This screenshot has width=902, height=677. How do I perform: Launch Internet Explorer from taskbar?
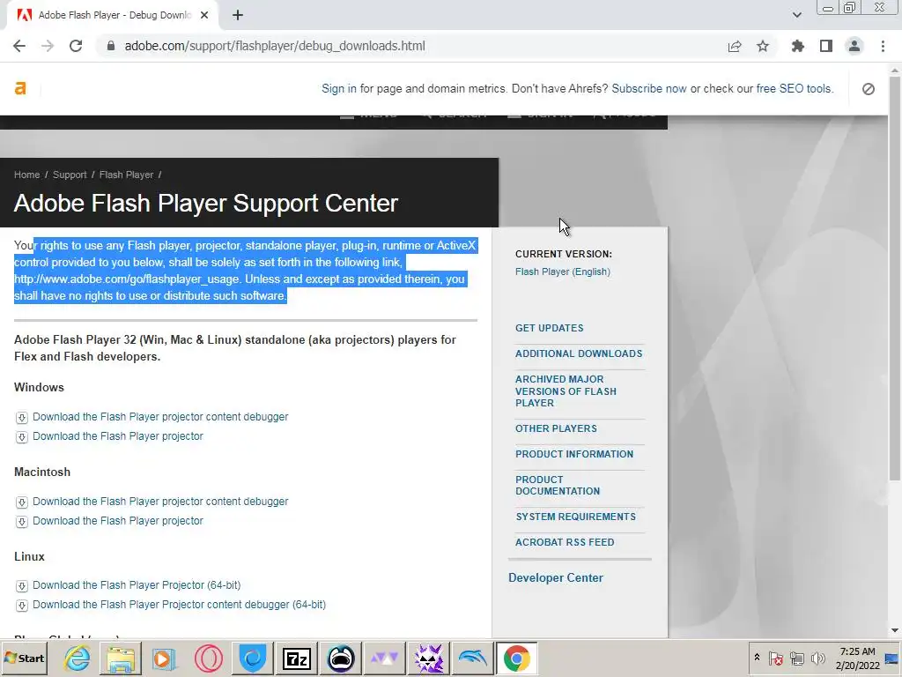pyautogui.click(x=78, y=658)
